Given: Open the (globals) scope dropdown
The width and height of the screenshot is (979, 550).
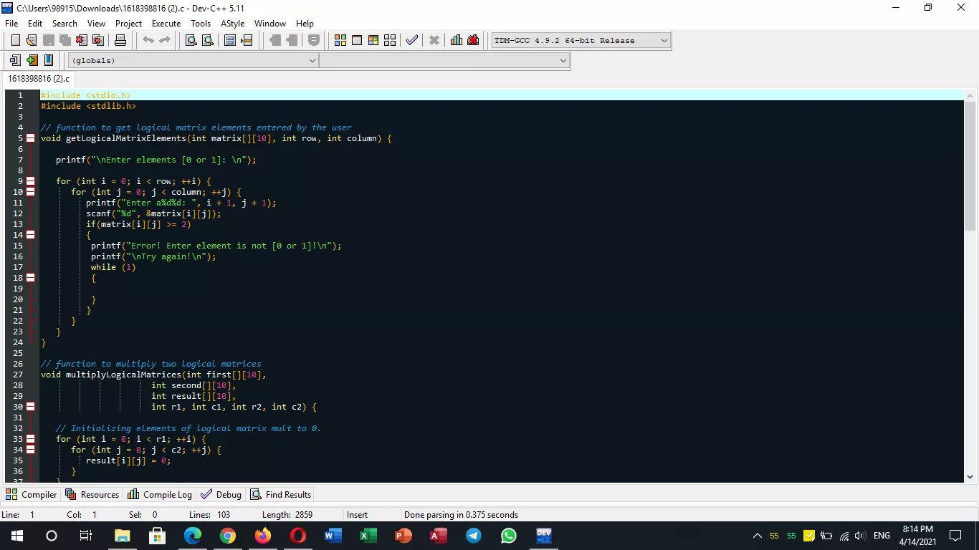Looking at the screenshot, I should pos(193,61).
